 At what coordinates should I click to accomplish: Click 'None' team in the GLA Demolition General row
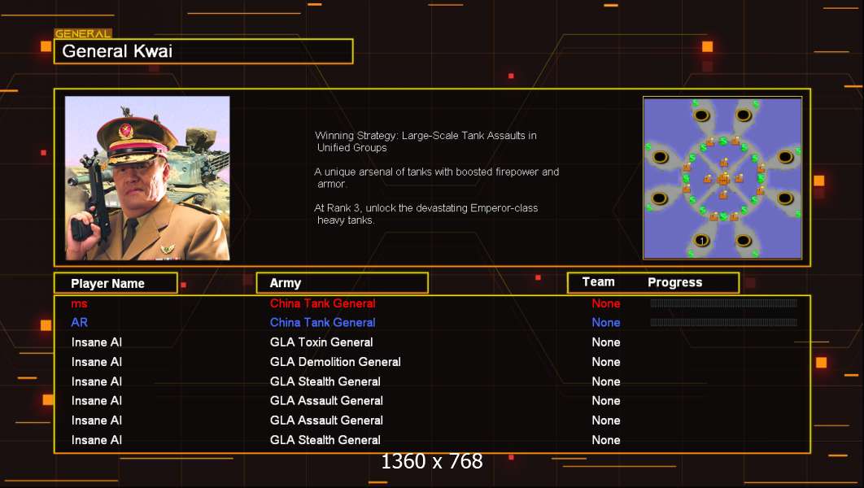point(606,362)
